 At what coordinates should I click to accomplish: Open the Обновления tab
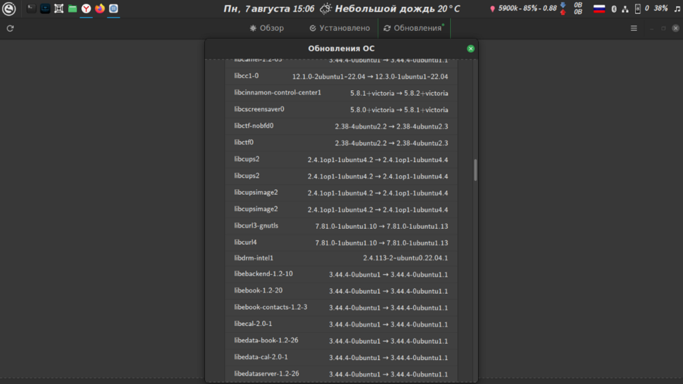[x=414, y=28]
